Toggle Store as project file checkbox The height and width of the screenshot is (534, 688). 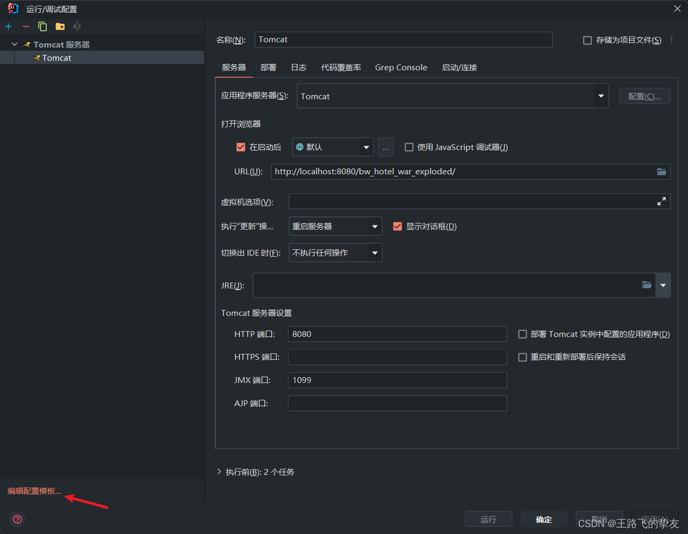coord(587,40)
